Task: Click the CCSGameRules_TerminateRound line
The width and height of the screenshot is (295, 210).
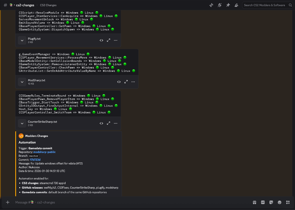Action: [62, 95]
